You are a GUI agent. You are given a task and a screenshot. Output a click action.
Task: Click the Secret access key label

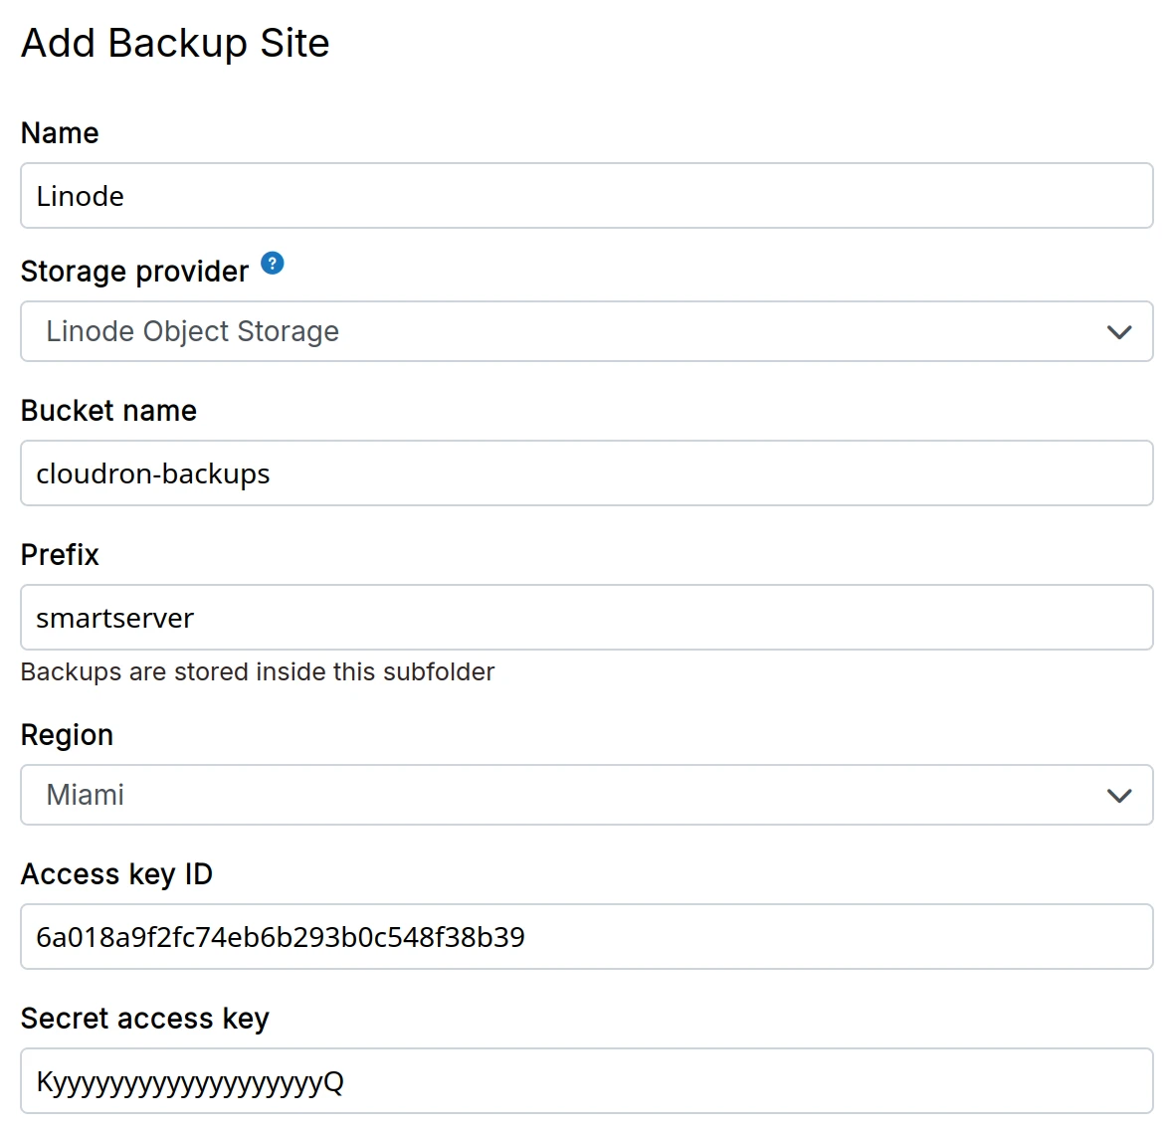coord(145,1018)
